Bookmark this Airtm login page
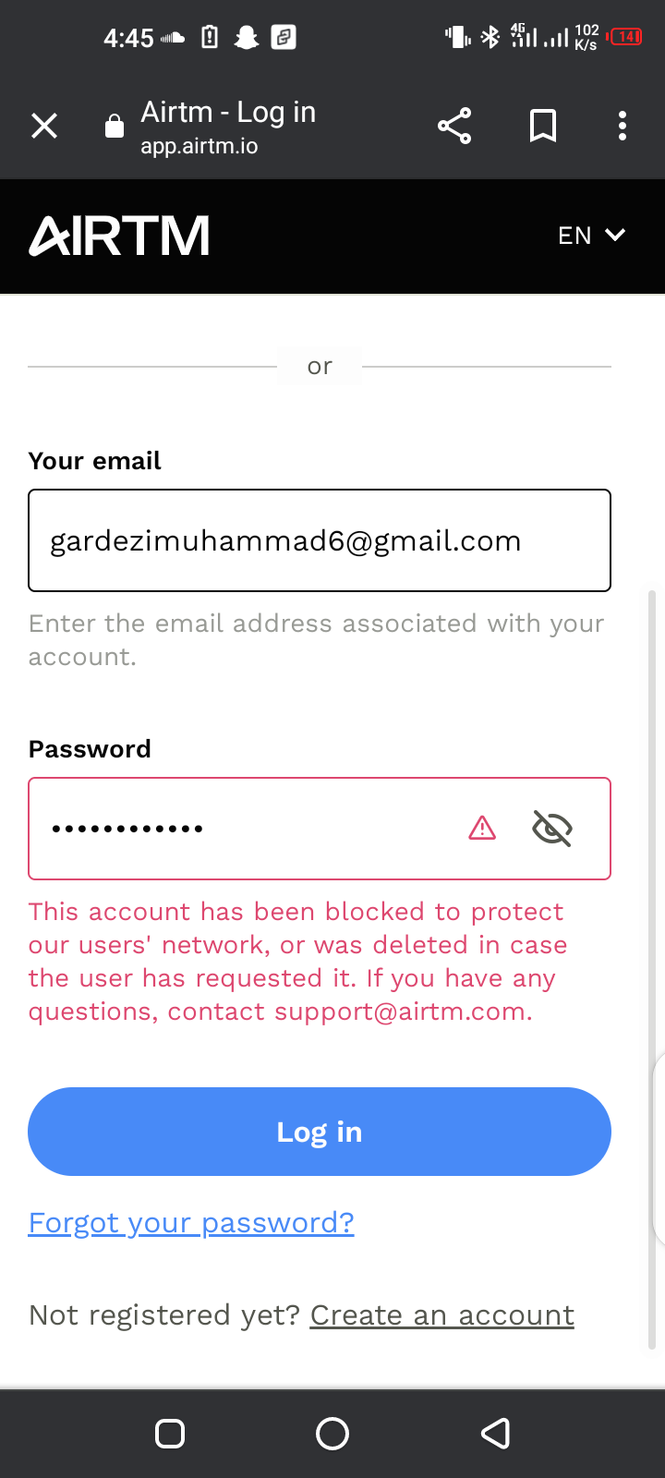This screenshot has width=665, height=1478. pos(543,126)
